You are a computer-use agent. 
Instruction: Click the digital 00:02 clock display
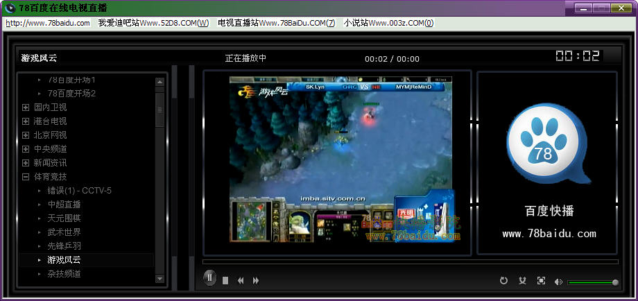click(x=578, y=56)
